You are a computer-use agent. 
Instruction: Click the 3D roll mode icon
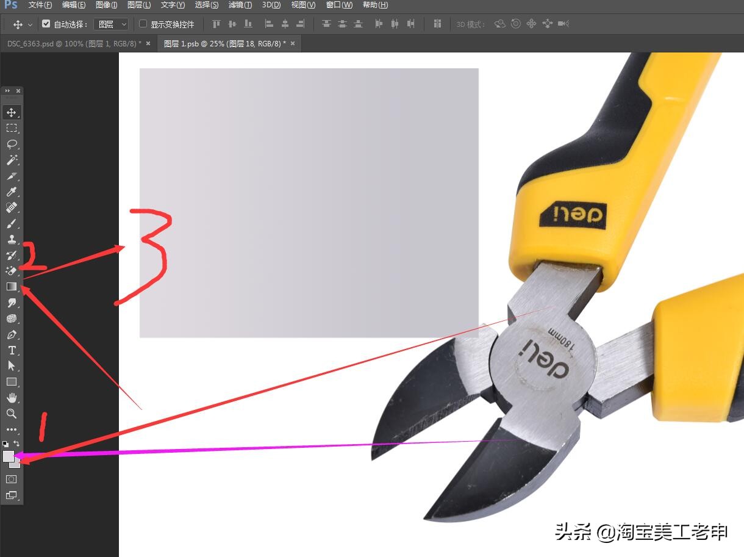(x=516, y=24)
